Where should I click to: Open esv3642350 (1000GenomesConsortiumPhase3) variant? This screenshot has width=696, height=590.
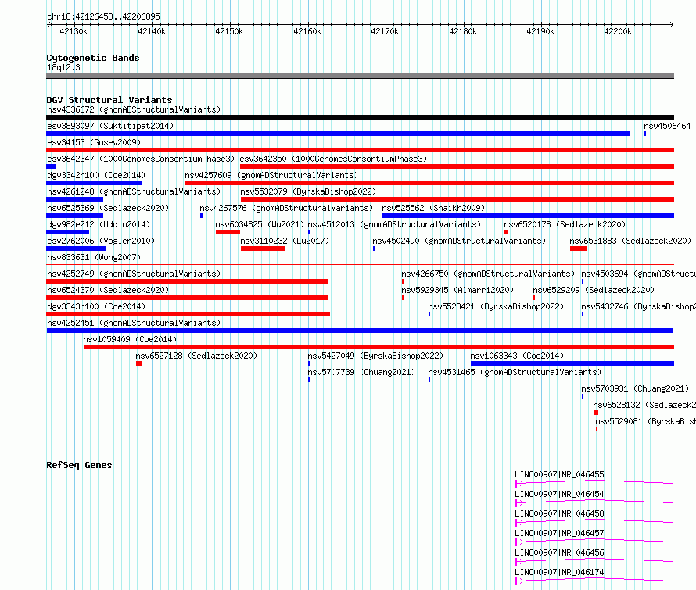[457, 166]
